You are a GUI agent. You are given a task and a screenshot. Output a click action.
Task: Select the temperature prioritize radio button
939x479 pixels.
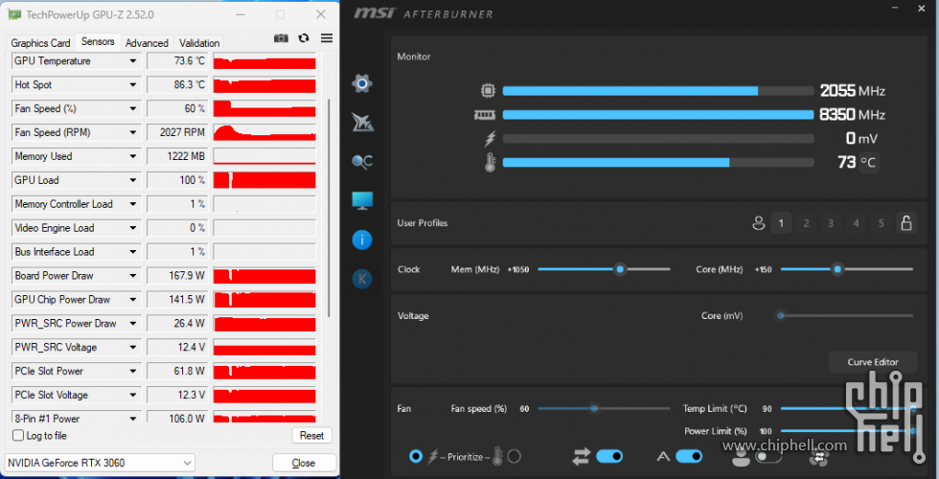pyautogui.click(x=514, y=457)
